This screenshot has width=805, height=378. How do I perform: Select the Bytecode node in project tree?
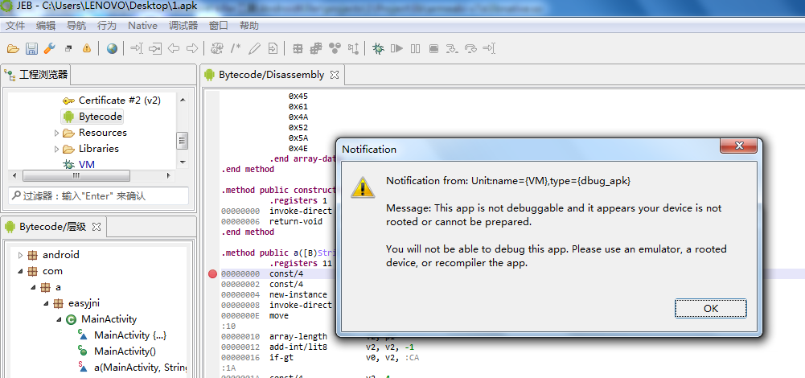click(x=93, y=117)
